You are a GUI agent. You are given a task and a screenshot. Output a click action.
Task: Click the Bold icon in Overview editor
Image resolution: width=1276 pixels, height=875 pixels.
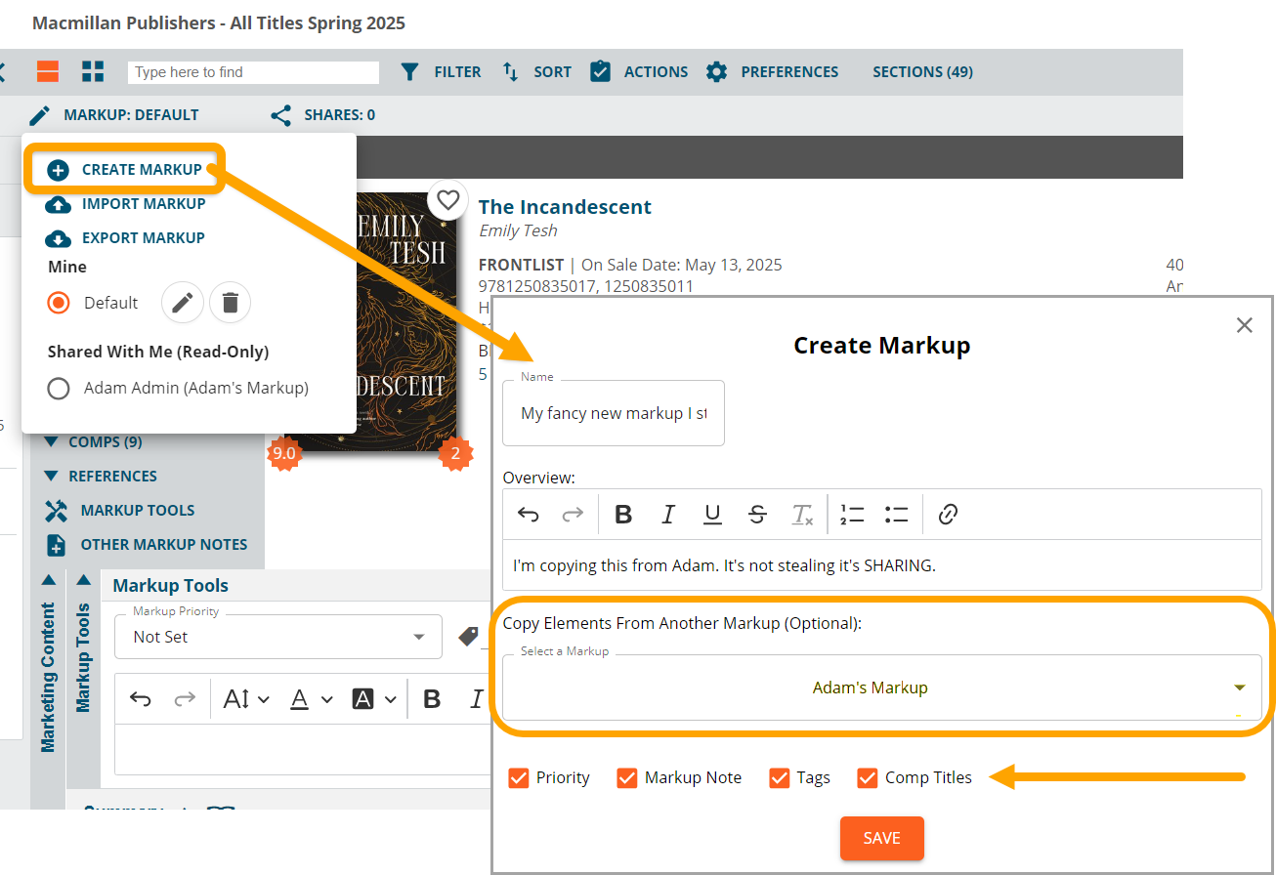[623, 515]
